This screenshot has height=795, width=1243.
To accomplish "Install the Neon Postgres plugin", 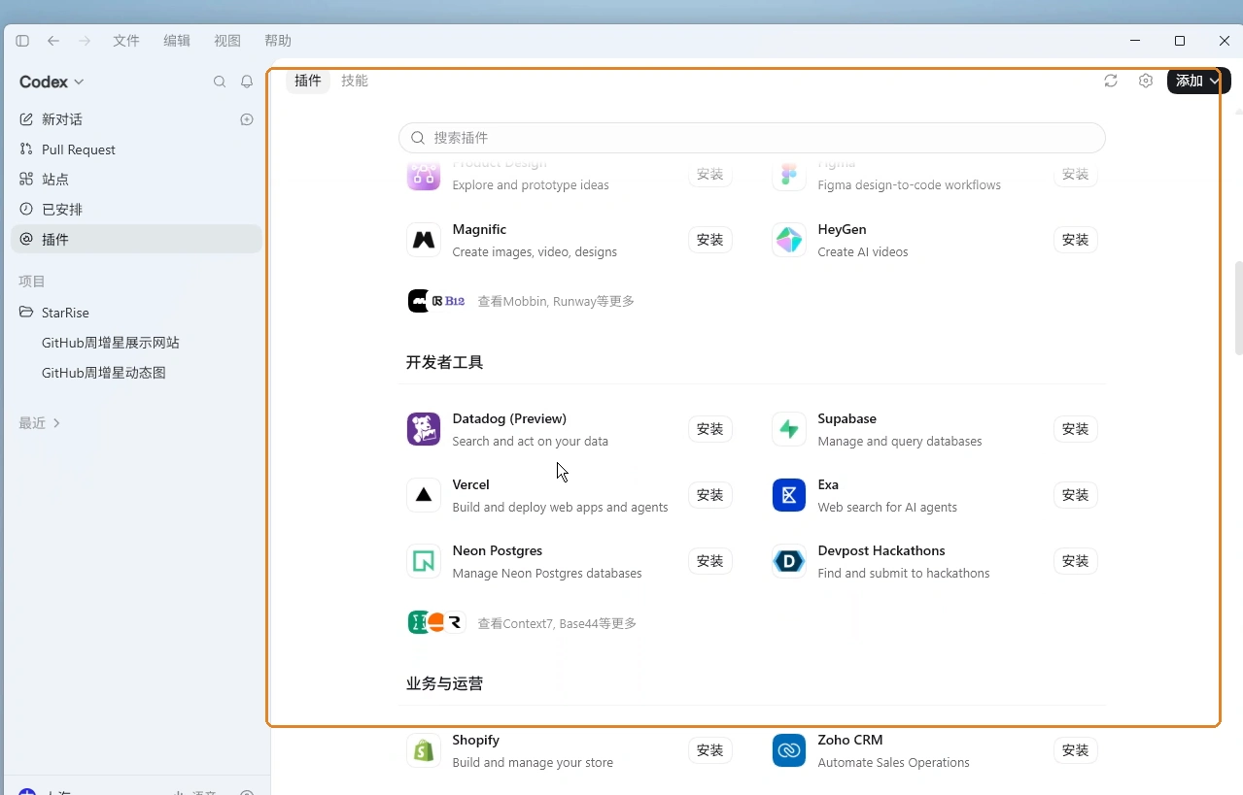I will [710, 561].
